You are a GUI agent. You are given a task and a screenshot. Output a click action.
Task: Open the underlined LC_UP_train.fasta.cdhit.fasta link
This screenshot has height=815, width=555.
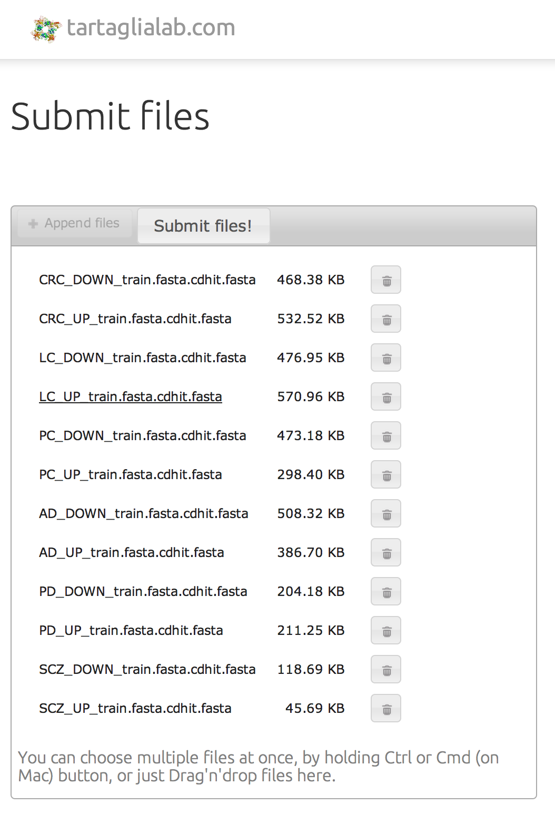click(x=131, y=396)
